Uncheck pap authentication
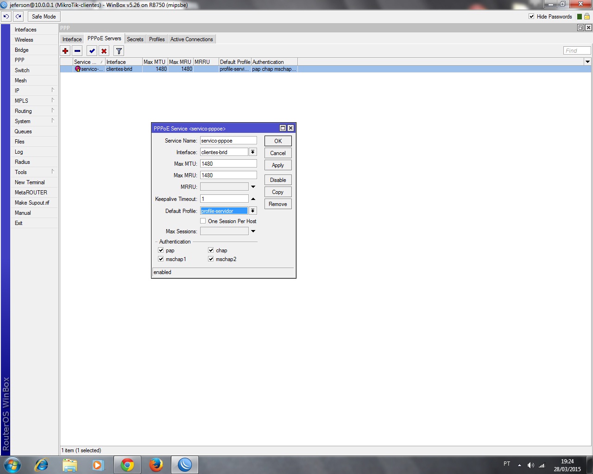The height and width of the screenshot is (474, 593). click(161, 250)
